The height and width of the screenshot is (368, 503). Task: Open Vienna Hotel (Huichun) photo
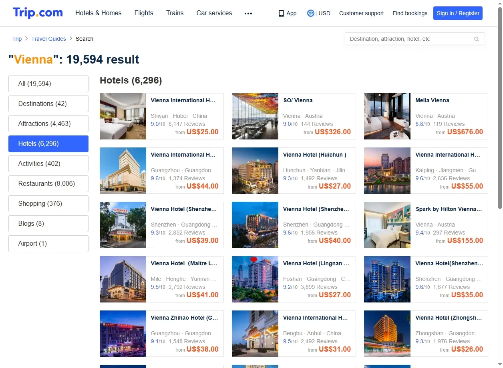(x=255, y=171)
